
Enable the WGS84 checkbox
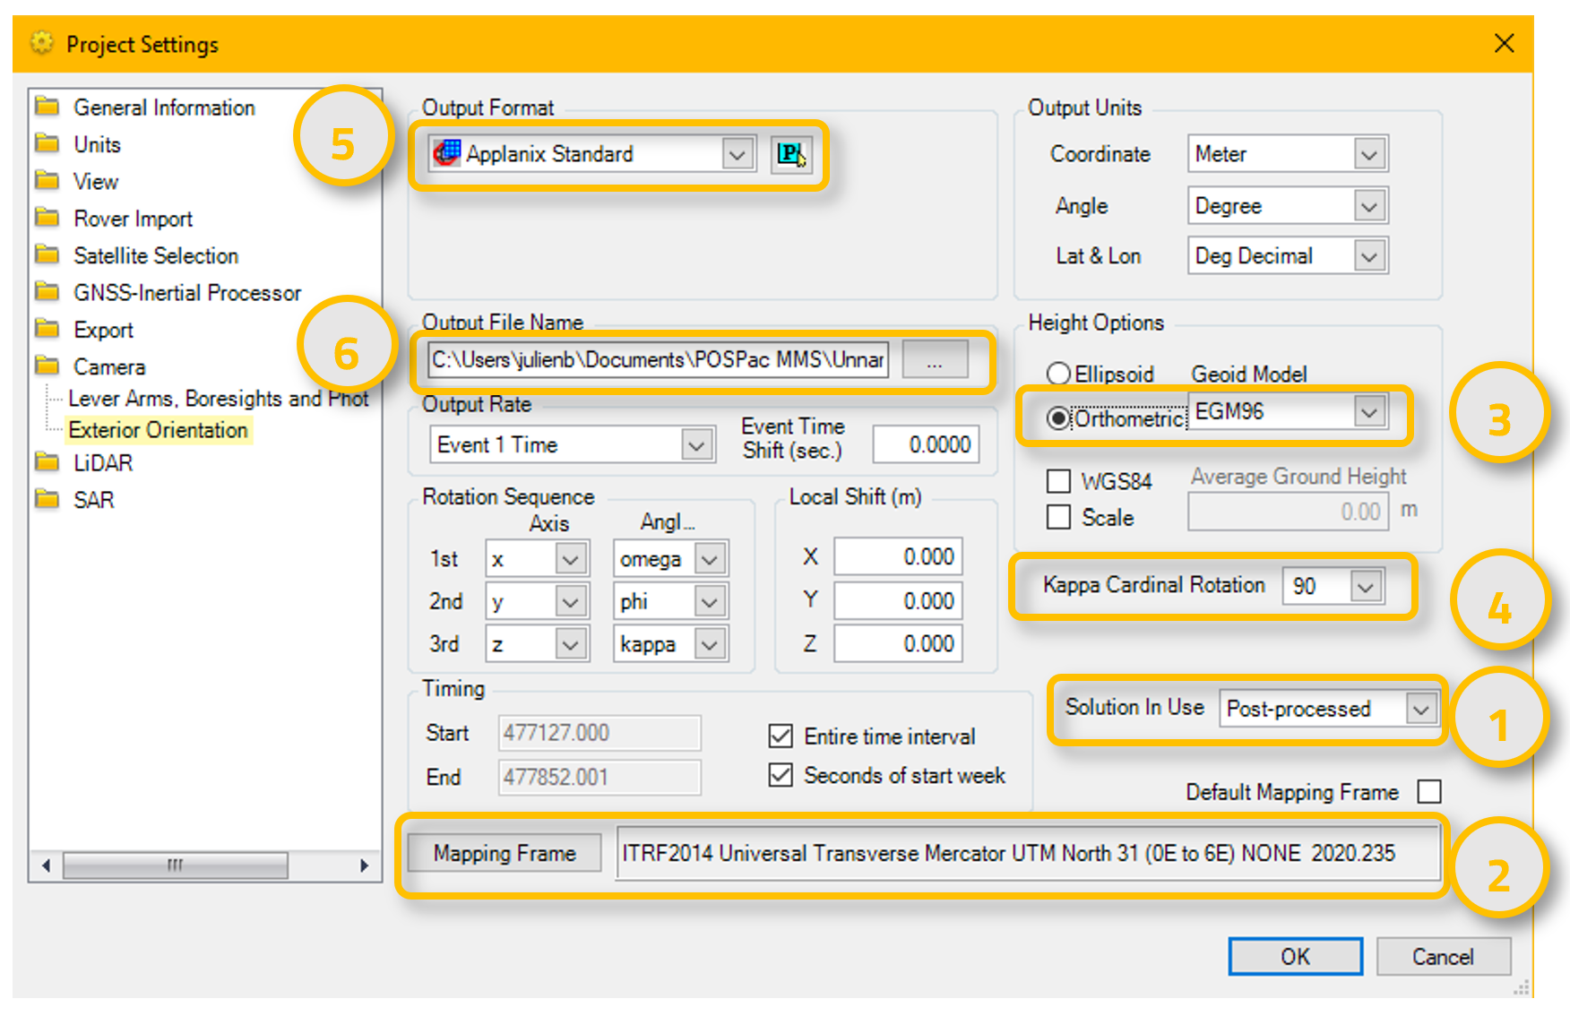[1058, 480]
